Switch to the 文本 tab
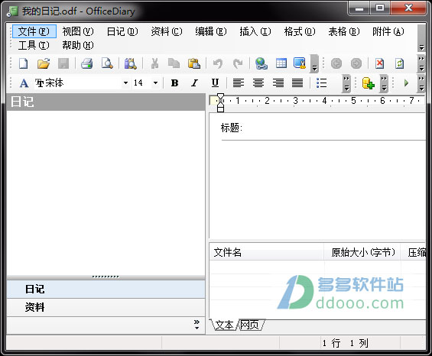432x356 pixels. click(x=224, y=325)
